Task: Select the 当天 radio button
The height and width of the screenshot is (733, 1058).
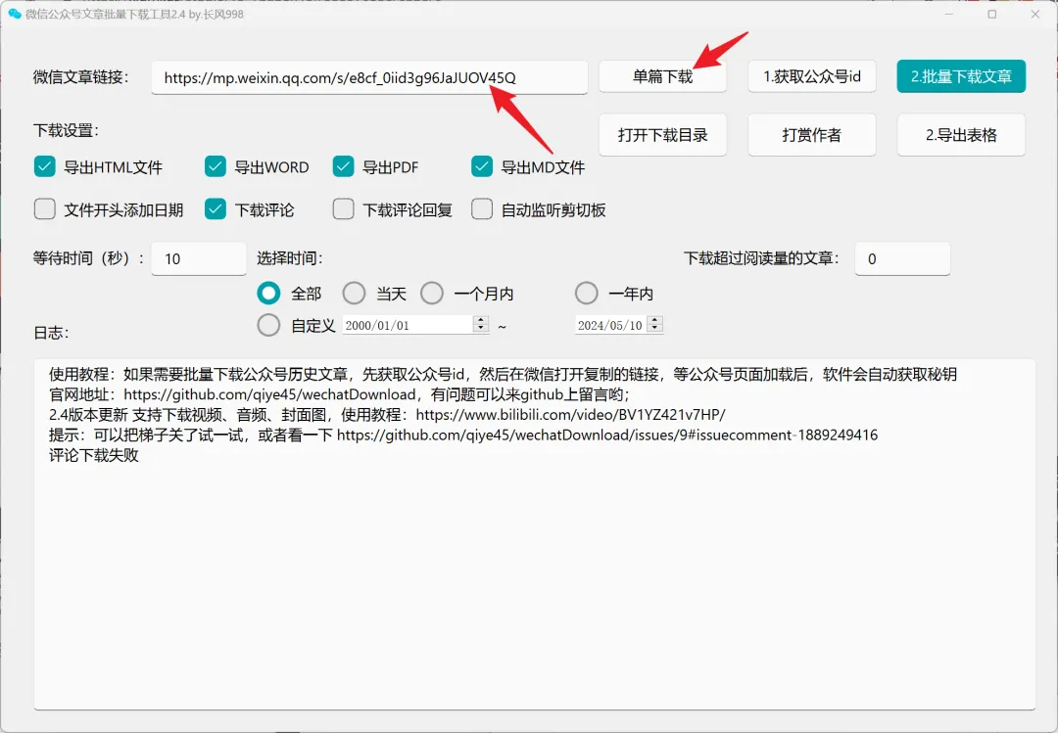Action: click(x=354, y=294)
